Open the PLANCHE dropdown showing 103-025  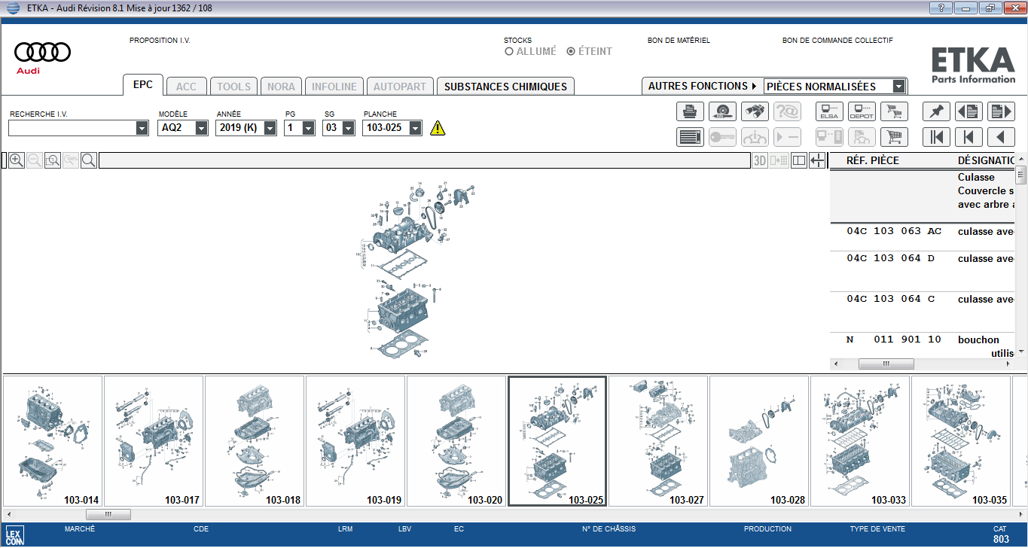click(415, 128)
